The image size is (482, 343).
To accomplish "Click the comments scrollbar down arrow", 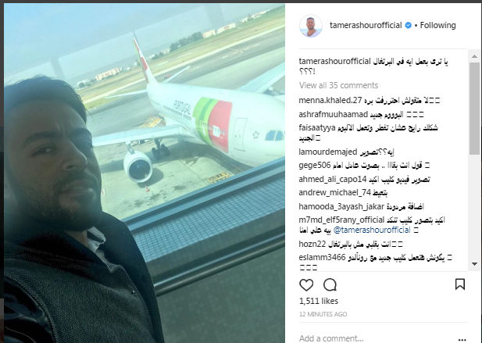I will coord(474,264).
